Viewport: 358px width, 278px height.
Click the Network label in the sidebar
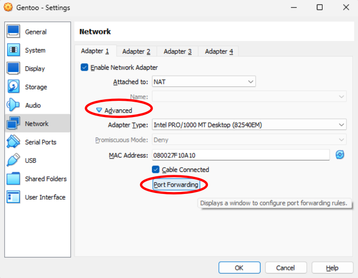pyautogui.click(x=36, y=124)
